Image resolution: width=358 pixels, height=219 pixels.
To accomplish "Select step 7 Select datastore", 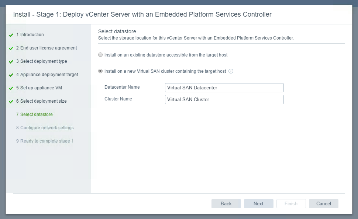I will pyautogui.click(x=34, y=114).
